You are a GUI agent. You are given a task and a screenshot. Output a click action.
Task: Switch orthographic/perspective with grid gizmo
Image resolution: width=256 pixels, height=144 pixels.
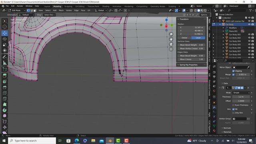coord(171,49)
